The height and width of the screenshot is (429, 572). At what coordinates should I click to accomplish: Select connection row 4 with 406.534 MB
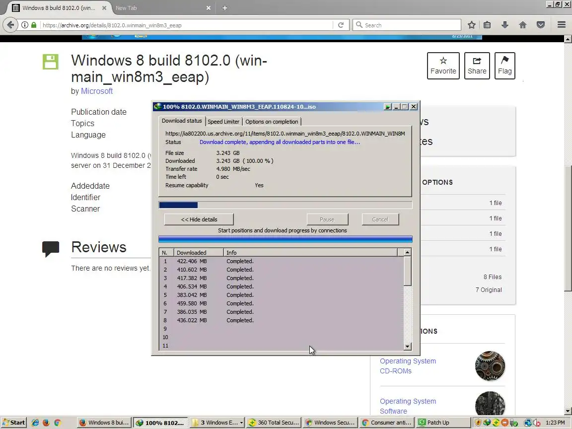pos(282,286)
